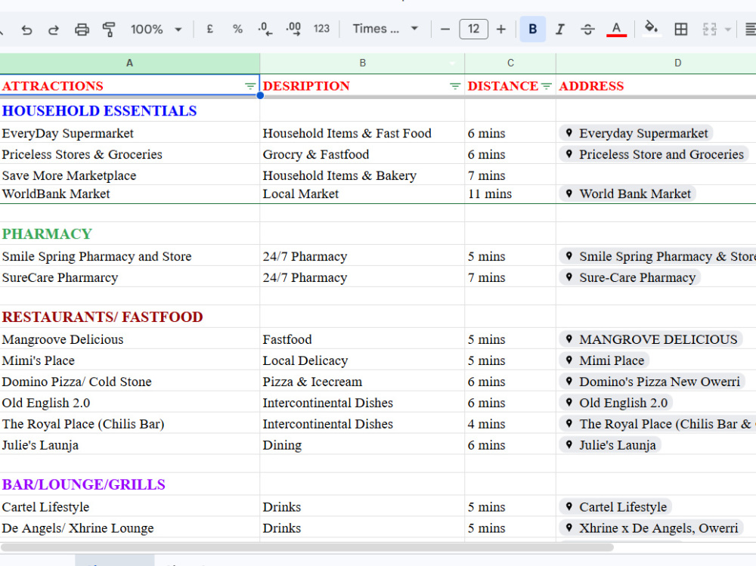Image resolution: width=756 pixels, height=566 pixels.
Task: Select the 11 mins distance cell
Action: 510,193
